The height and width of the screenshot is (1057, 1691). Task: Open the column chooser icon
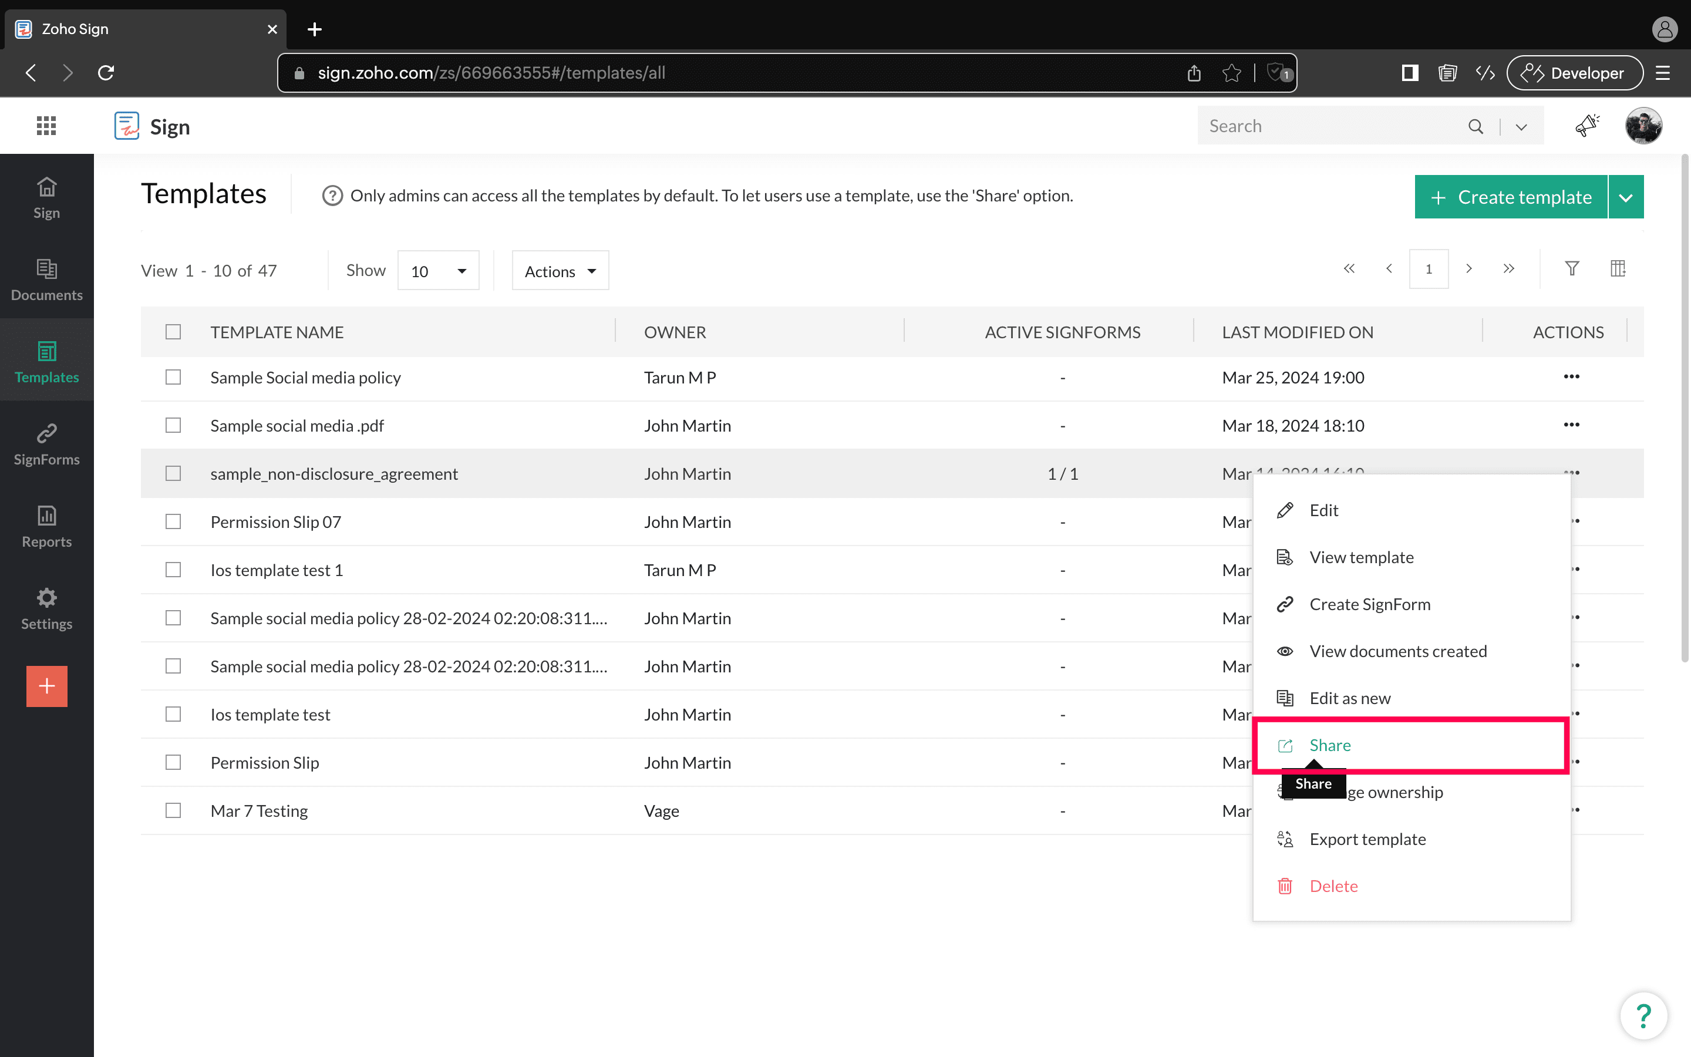click(1618, 268)
